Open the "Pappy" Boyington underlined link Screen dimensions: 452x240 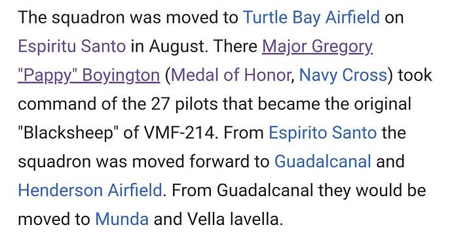pyautogui.click(x=89, y=75)
